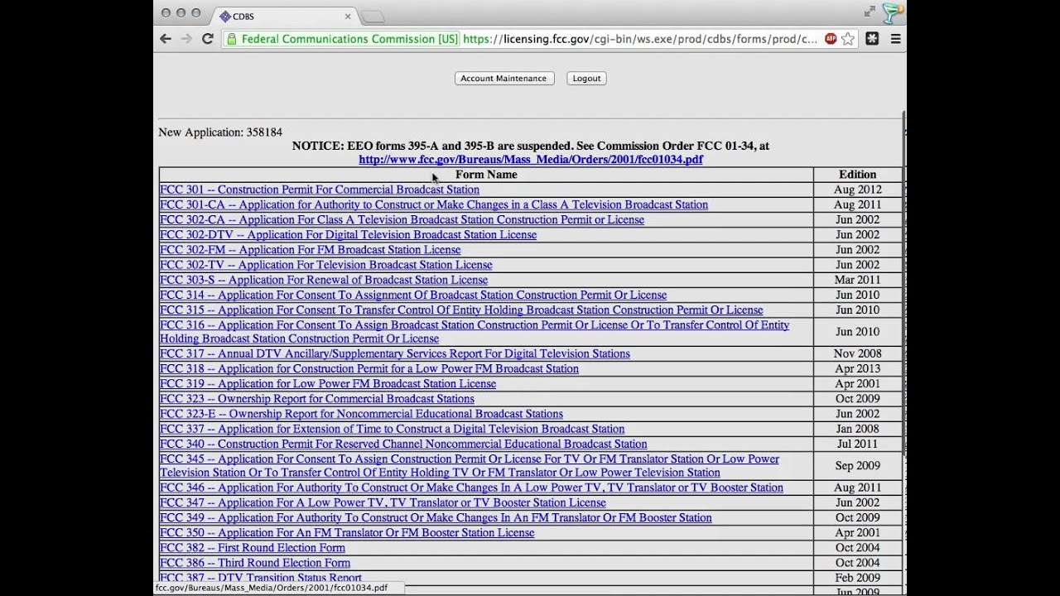Screen dimensions: 1060x596
Task: Select the Apr 2013 edition cell
Action: tap(857, 368)
